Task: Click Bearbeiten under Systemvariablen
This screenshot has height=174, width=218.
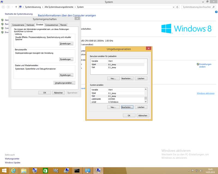Action: (x=127, y=107)
